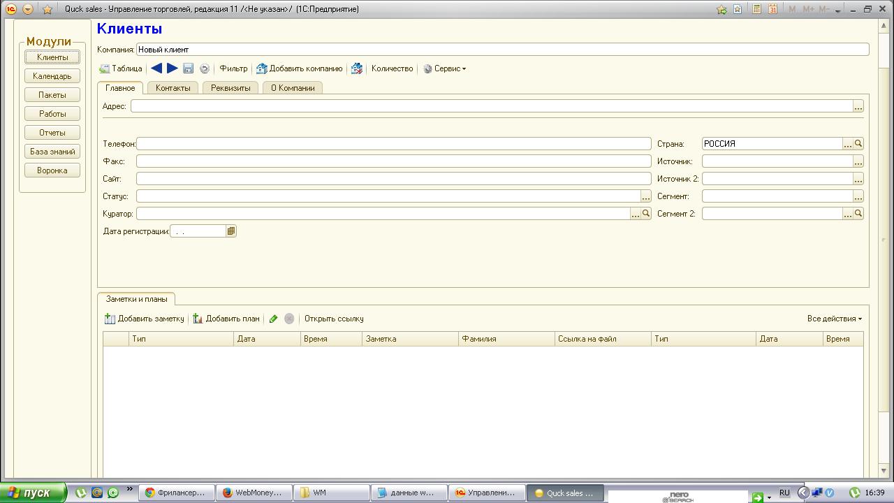Viewport: 894px width, 503px height.
Task: Open the Windows пуск start button
Action: click(x=33, y=493)
